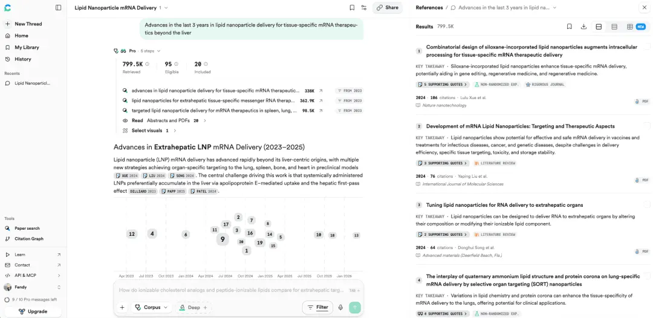This screenshot has height=318, width=653.
Task: Switch results to card view
Action: 599,27
